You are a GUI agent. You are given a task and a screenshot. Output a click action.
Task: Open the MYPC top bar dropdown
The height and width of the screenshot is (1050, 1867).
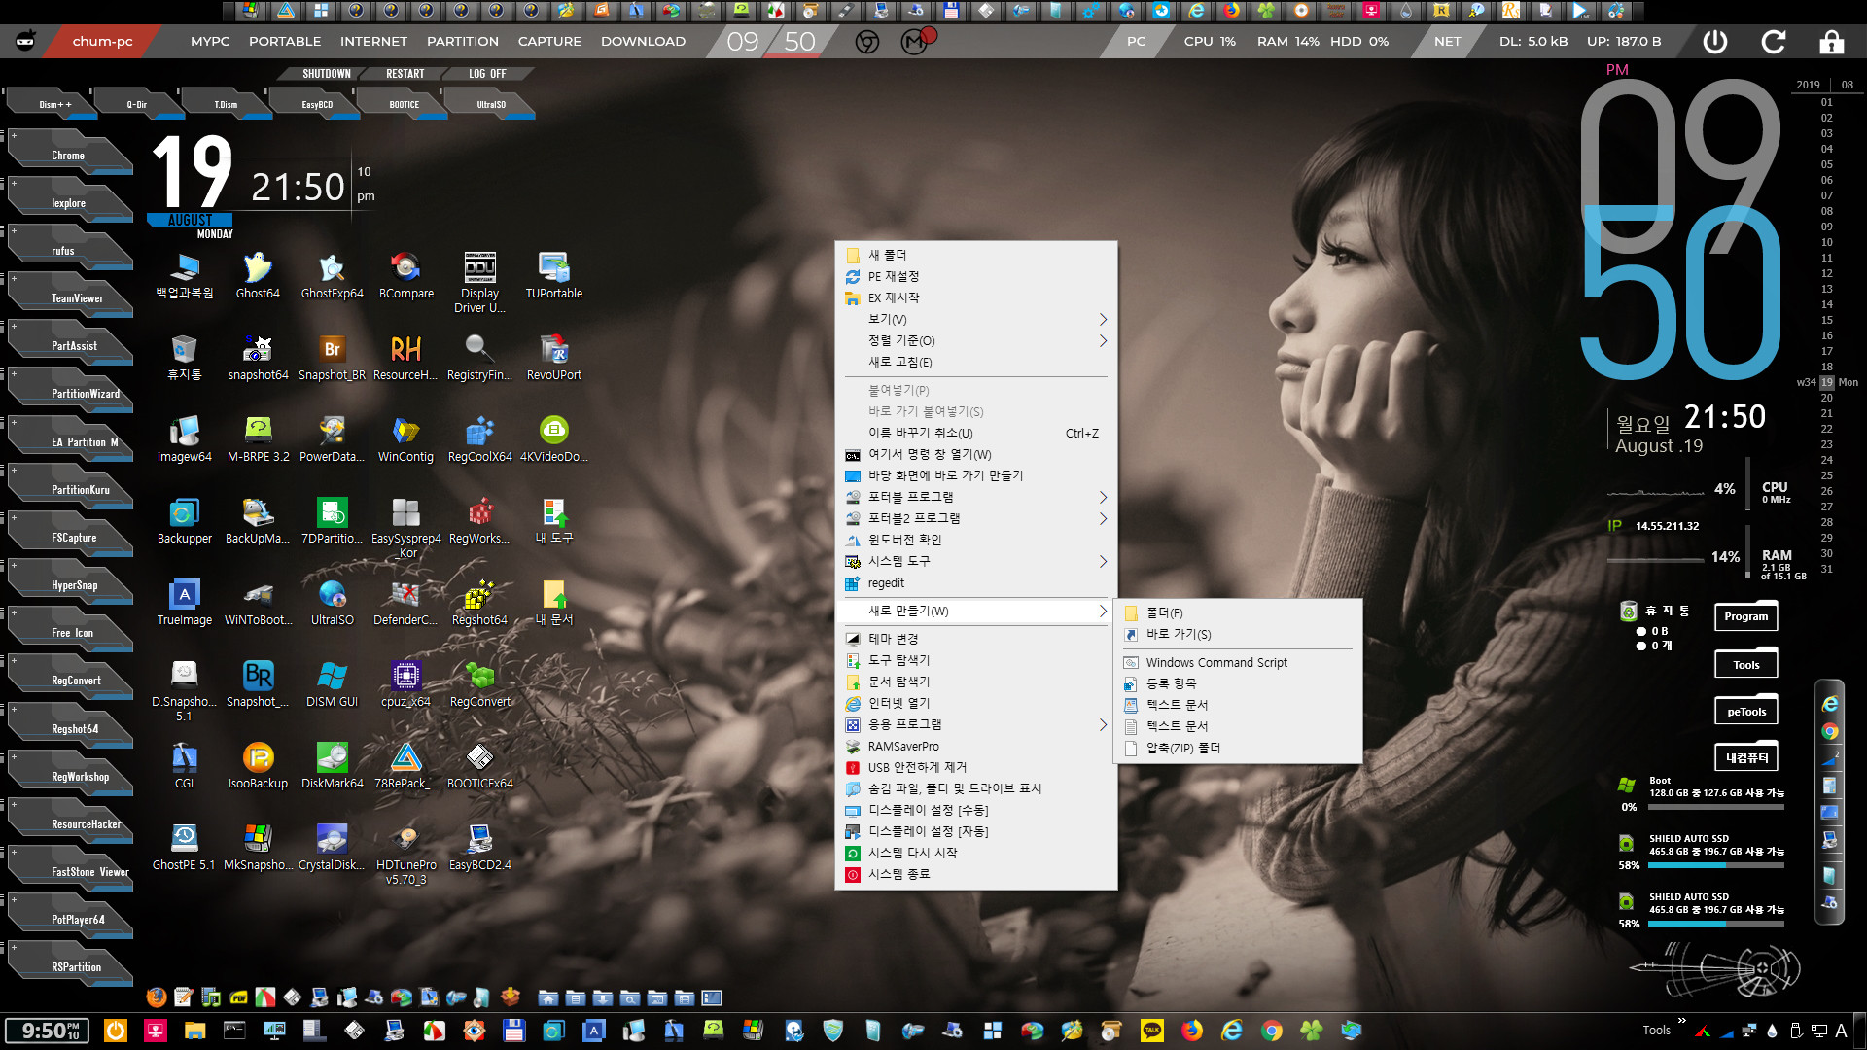point(210,41)
